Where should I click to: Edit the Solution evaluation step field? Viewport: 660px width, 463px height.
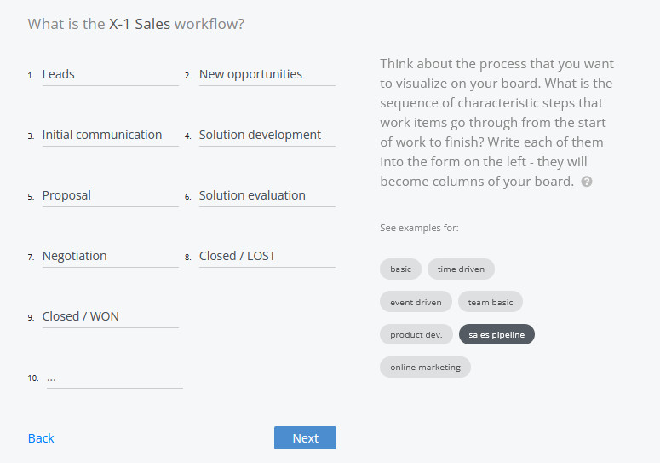click(267, 196)
